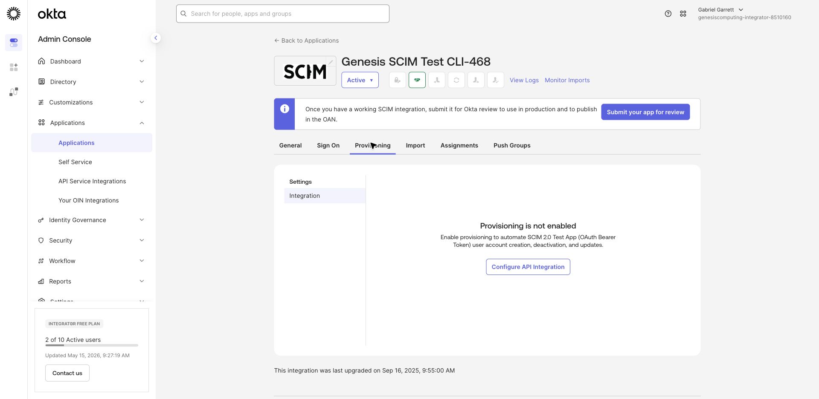The image size is (819, 399).
Task: Switch to the Push Groups tab
Action: 512,145
